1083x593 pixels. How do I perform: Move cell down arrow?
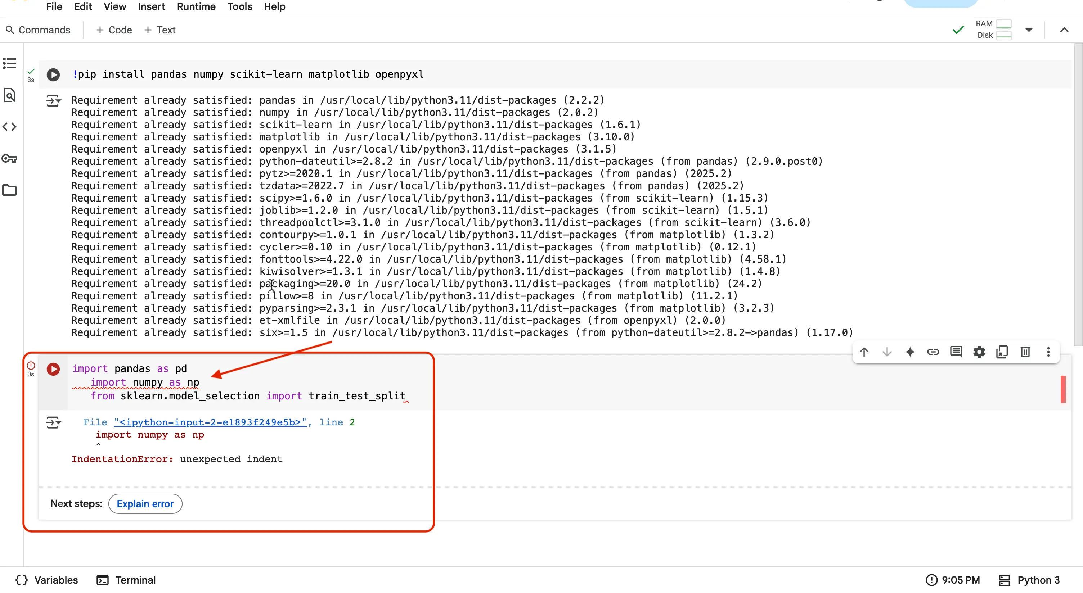tap(887, 352)
